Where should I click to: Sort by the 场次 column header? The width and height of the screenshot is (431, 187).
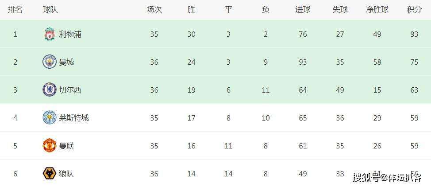coord(154,9)
